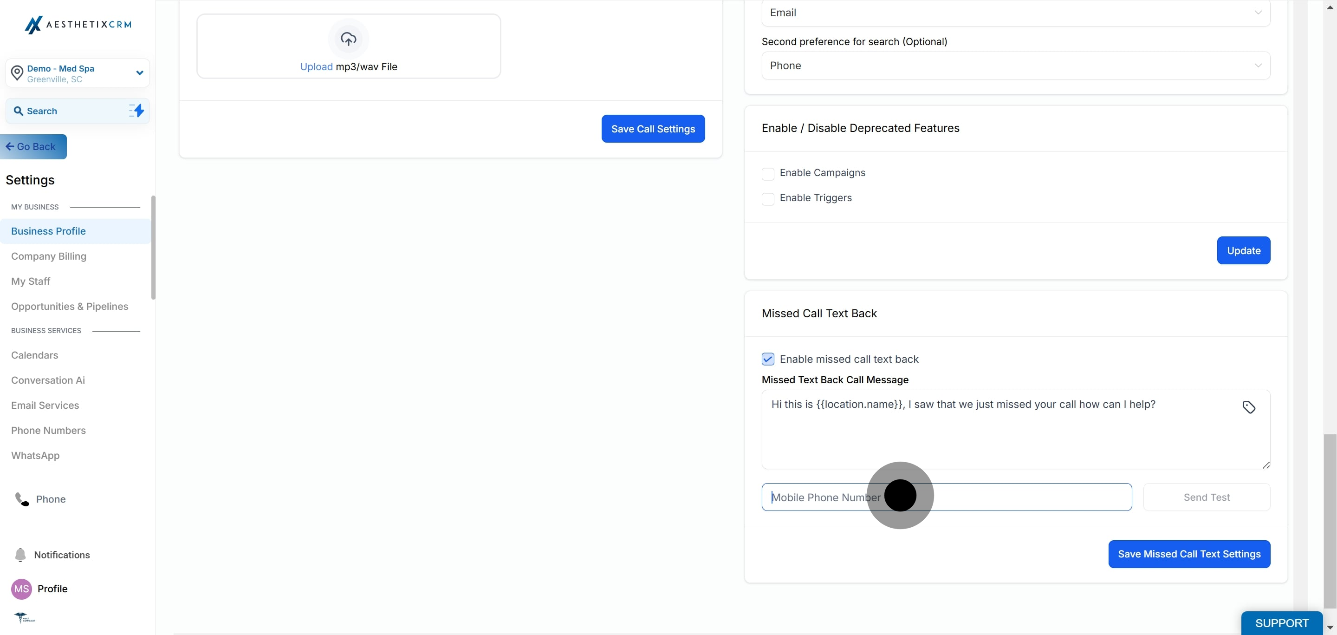This screenshot has width=1337, height=635.
Task: Uncheck Enable missed call text back
Action: coord(768,359)
